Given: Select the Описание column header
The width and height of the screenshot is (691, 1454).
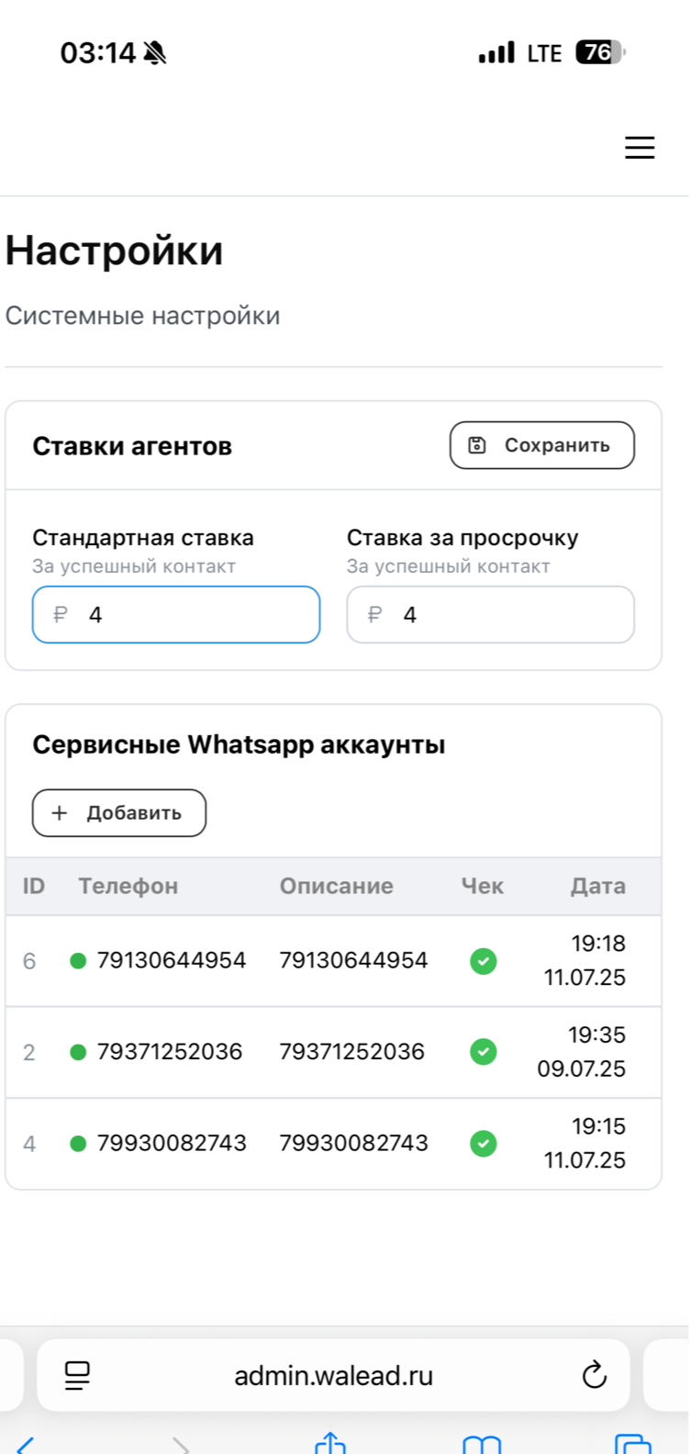Looking at the screenshot, I should [337, 887].
